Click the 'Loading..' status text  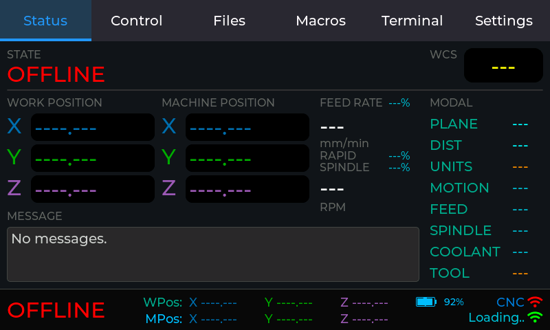tap(496, 318)
